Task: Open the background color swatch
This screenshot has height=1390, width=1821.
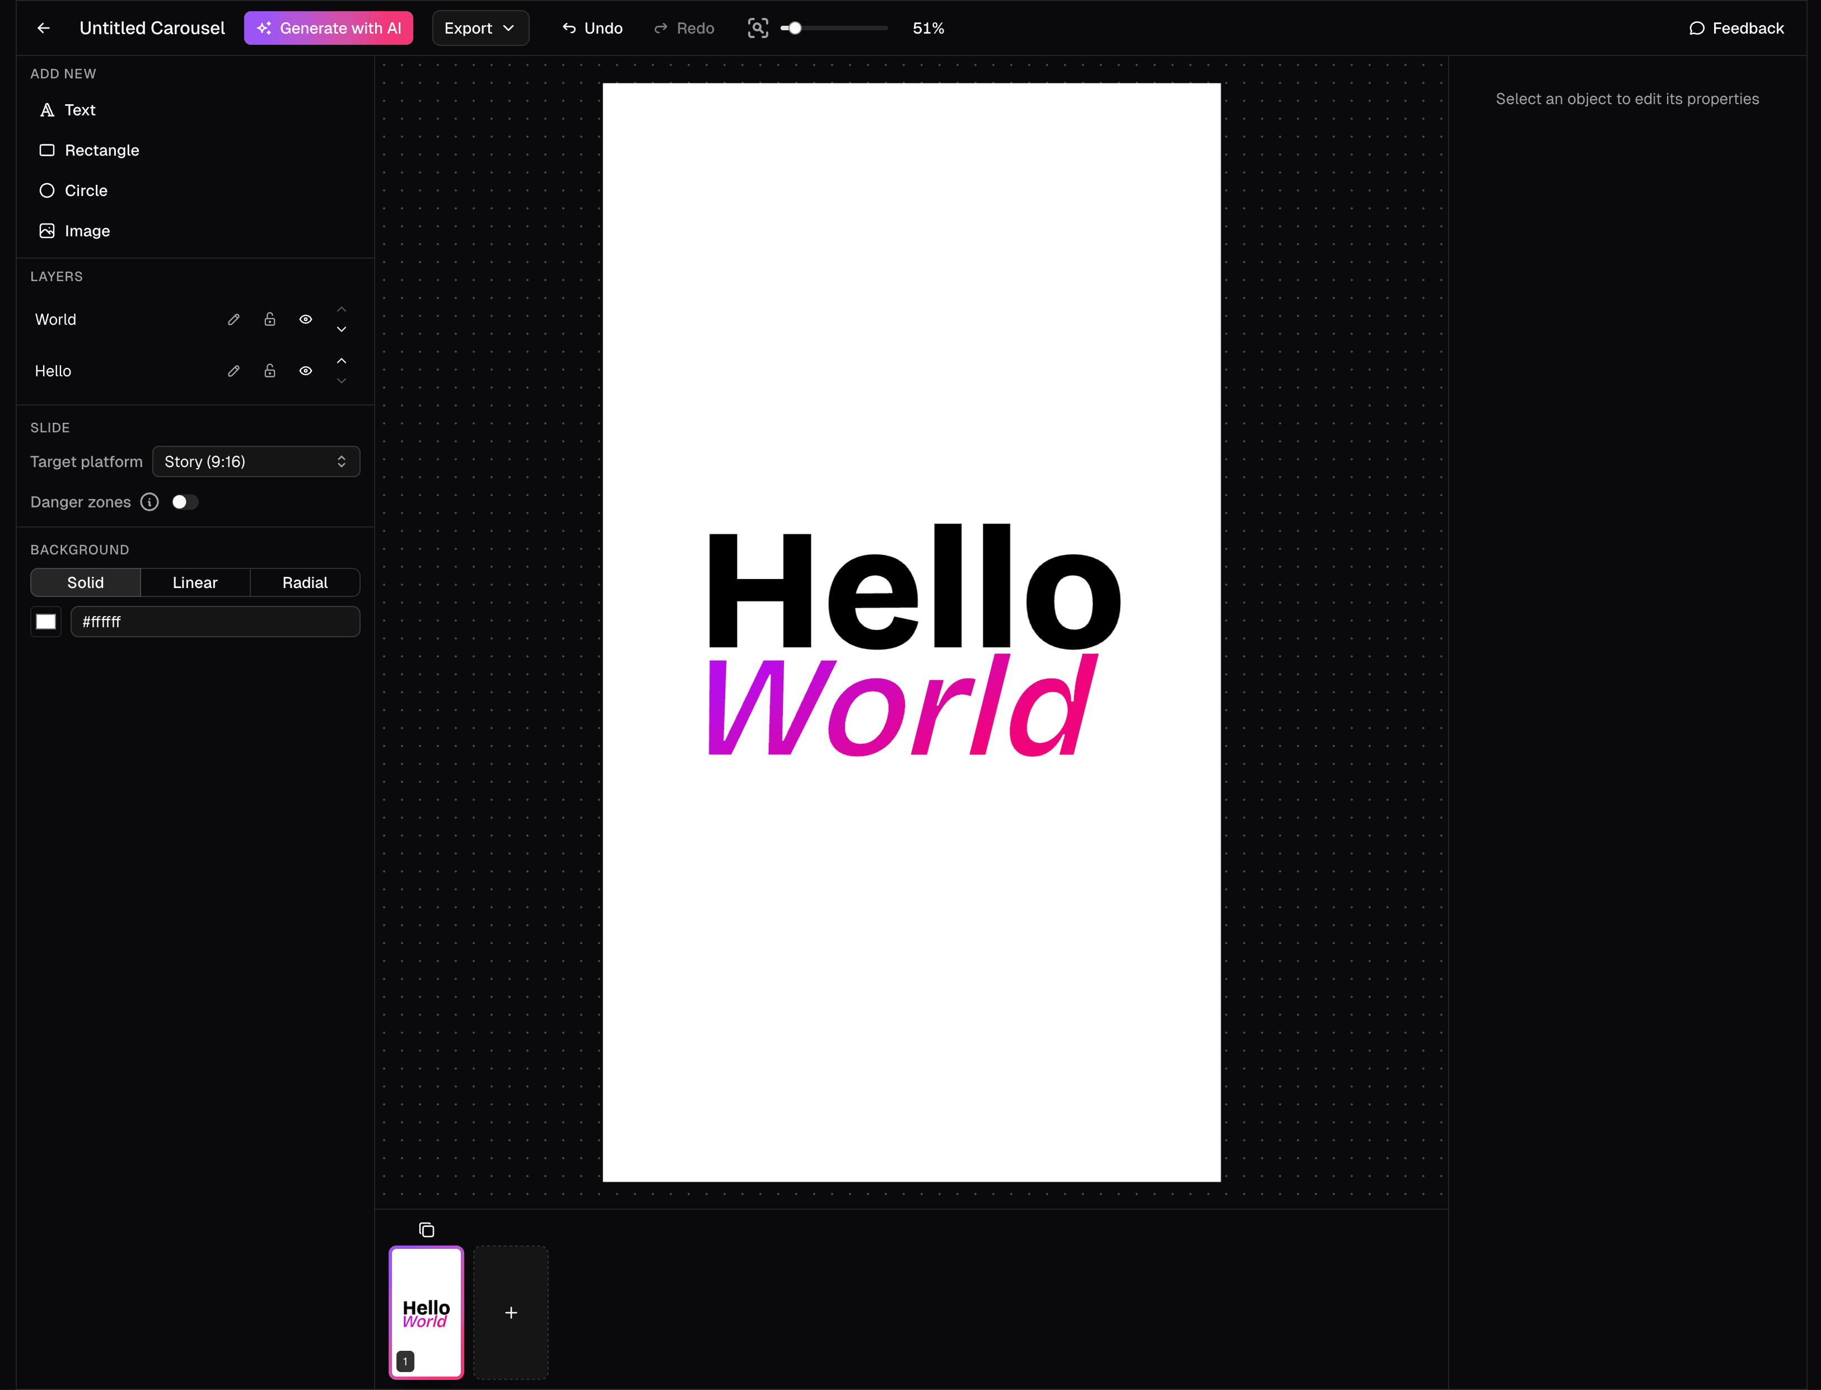Action: coord(45,622)
